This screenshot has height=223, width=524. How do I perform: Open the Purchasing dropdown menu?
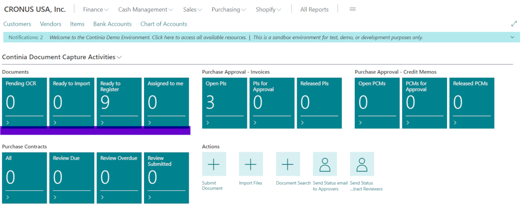pyautogui.click(x=228, y=9)
